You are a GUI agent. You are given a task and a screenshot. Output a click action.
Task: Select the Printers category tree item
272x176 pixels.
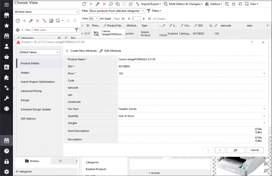pyautogui.click(x=35, y=161)
